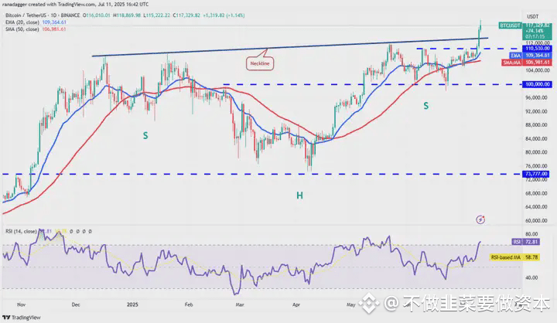Click the Apr label on time axis
Screen dimensions: 557x323
point(296,304)
